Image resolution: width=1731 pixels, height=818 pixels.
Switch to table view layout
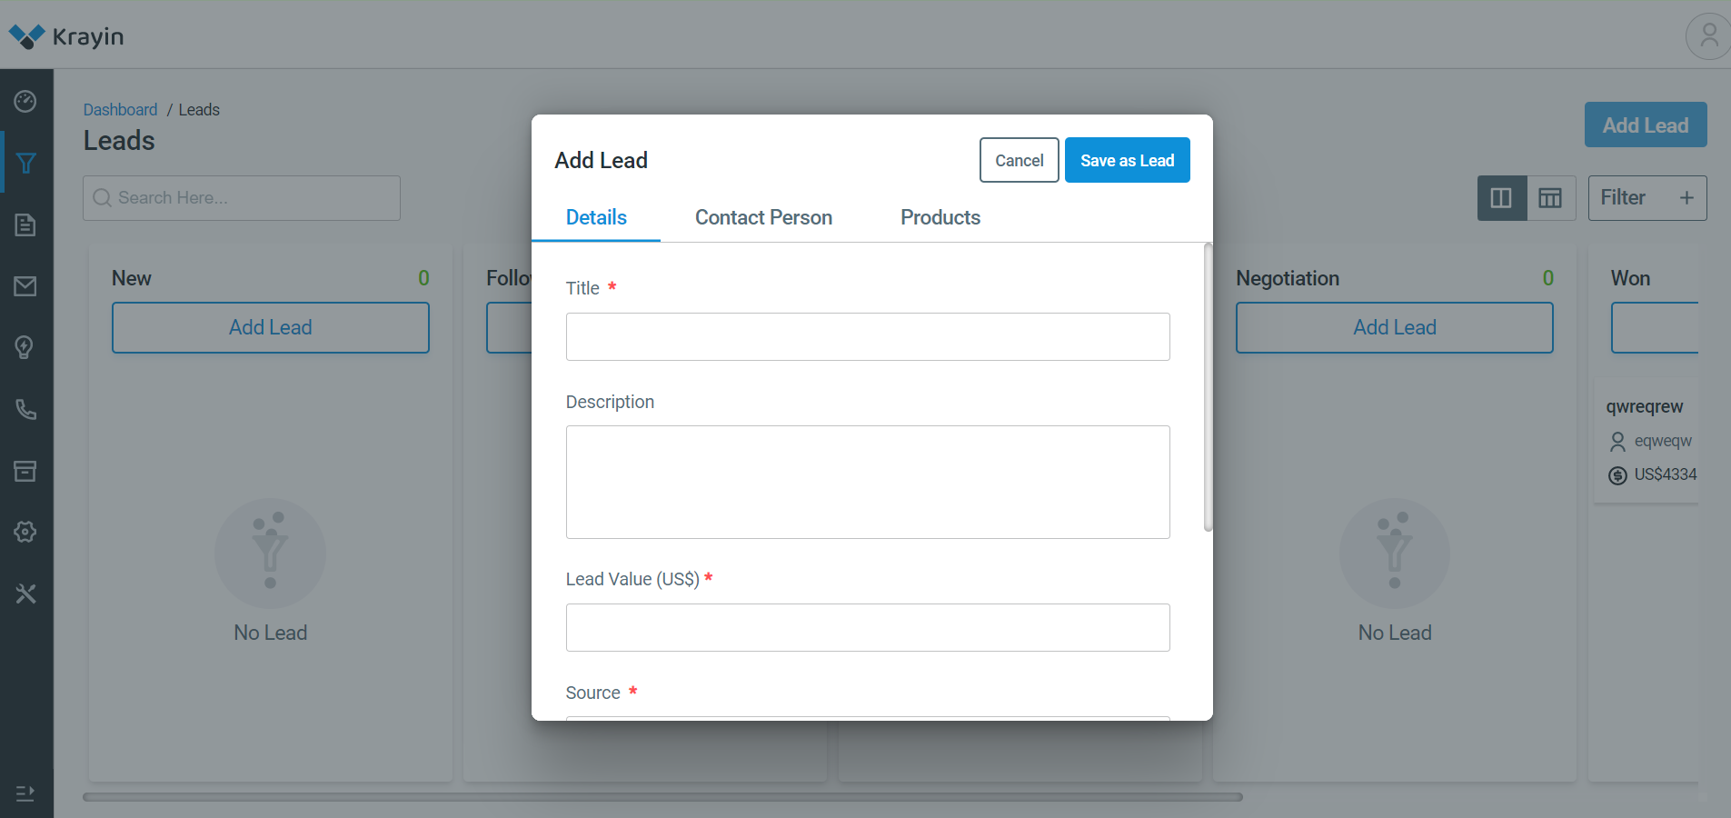1551,197
